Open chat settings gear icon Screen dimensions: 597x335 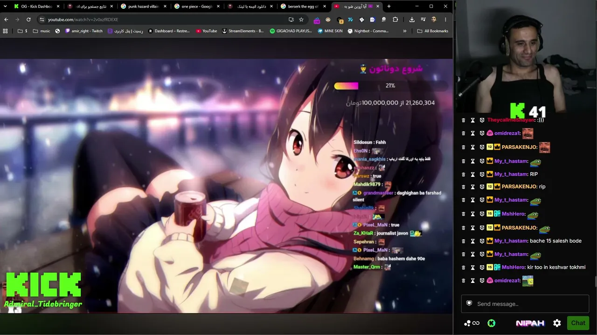pyautogui.click(x=557, y=323)
